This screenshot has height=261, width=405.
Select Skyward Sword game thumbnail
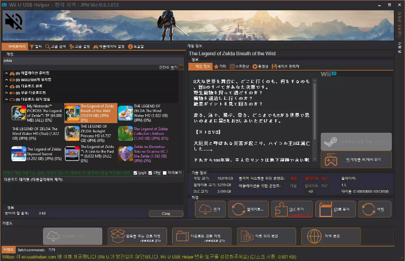(x=19, y=154)
